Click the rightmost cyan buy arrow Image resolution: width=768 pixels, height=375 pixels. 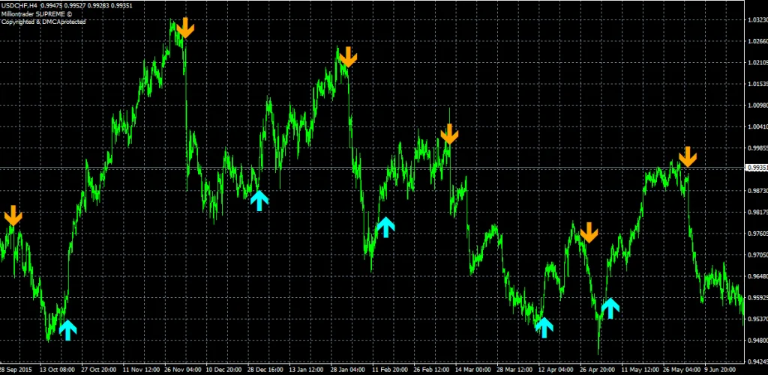(x=610, y=308)
